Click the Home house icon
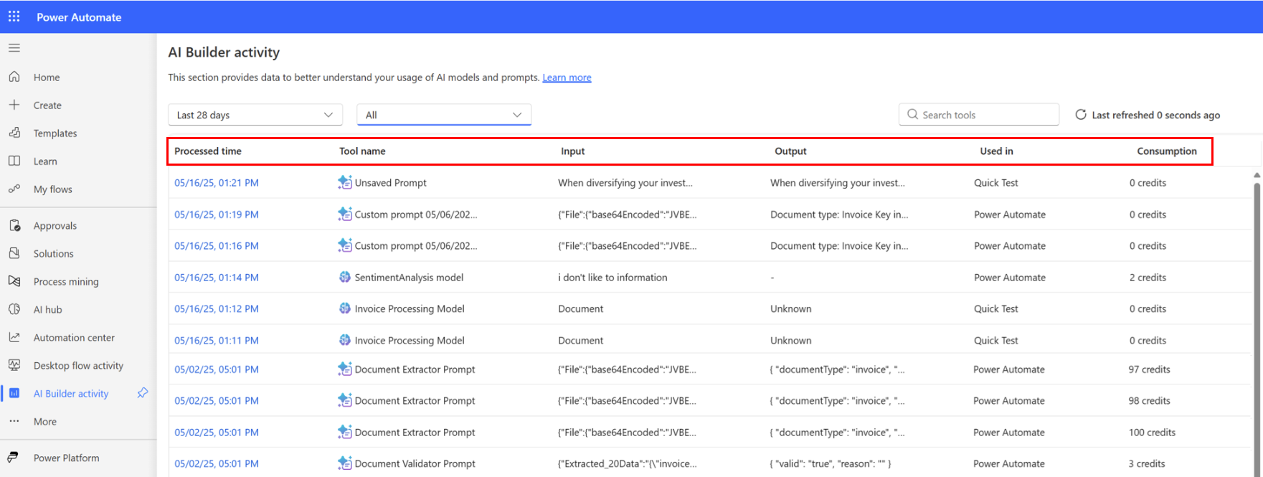This screenshot has width=1263, height=477. [x=14, y=77]
